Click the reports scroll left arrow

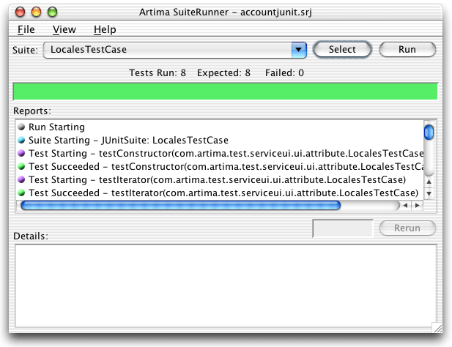tap(405, 206)
